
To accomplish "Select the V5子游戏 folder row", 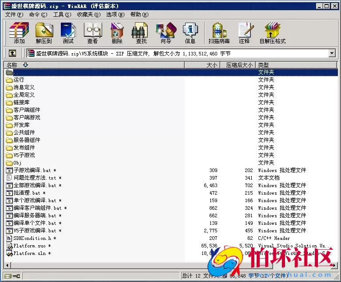I will tap(171, 155).
